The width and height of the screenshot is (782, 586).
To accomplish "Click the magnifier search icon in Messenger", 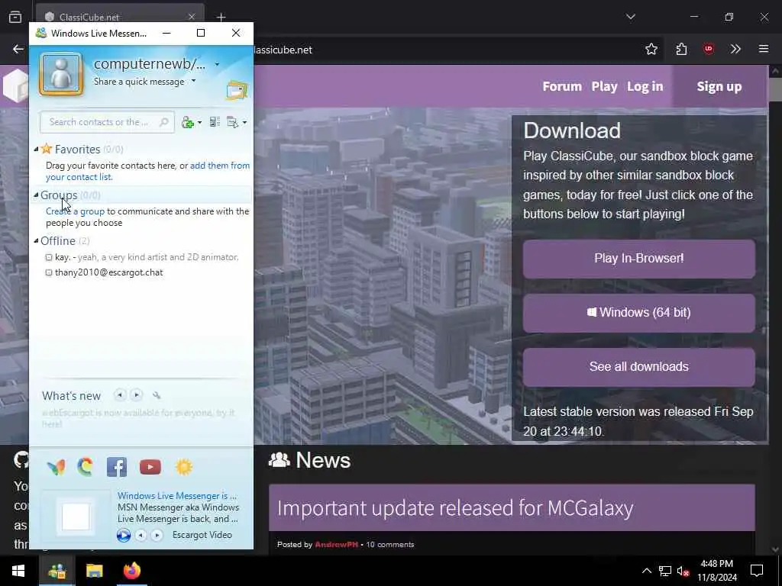I will [163, 122].
